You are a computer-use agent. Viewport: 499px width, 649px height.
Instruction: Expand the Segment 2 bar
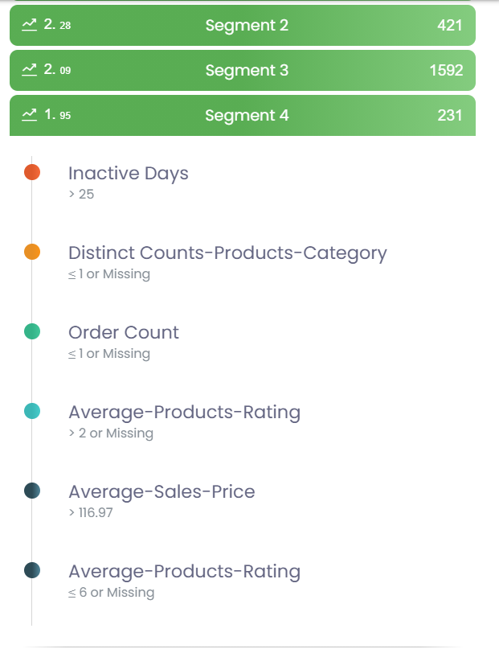point(243,25)
